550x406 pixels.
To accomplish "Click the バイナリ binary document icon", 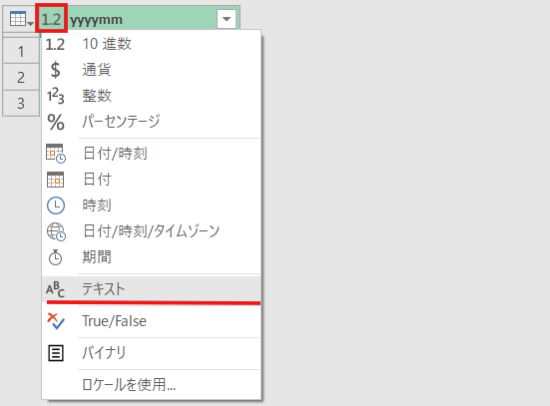I will tap(56, 353).
